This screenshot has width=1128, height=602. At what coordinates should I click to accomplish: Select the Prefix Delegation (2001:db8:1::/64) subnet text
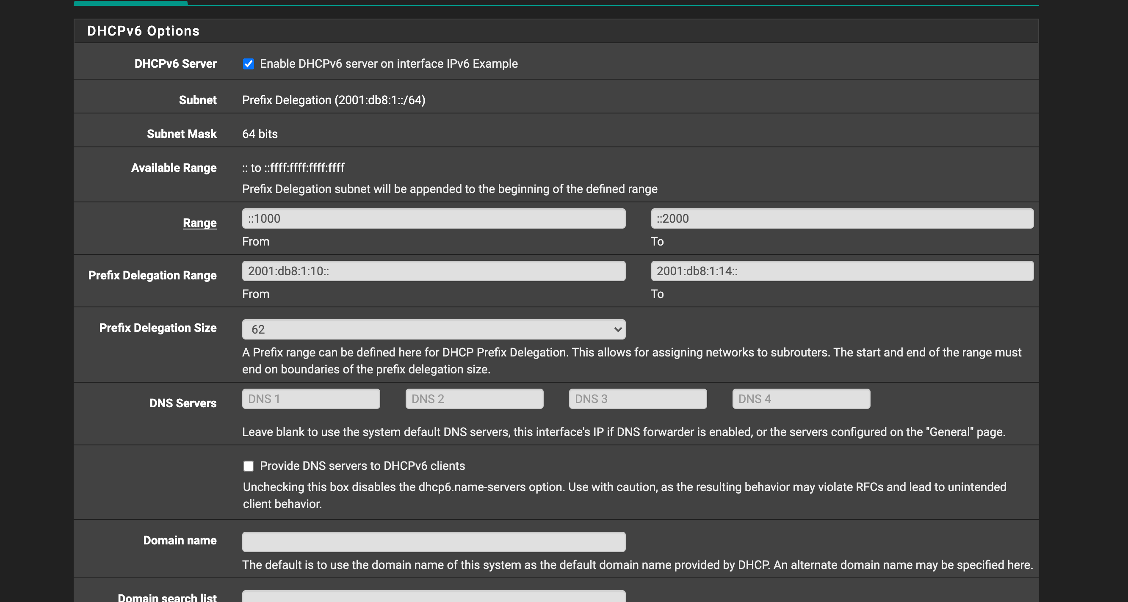(334, 100)
